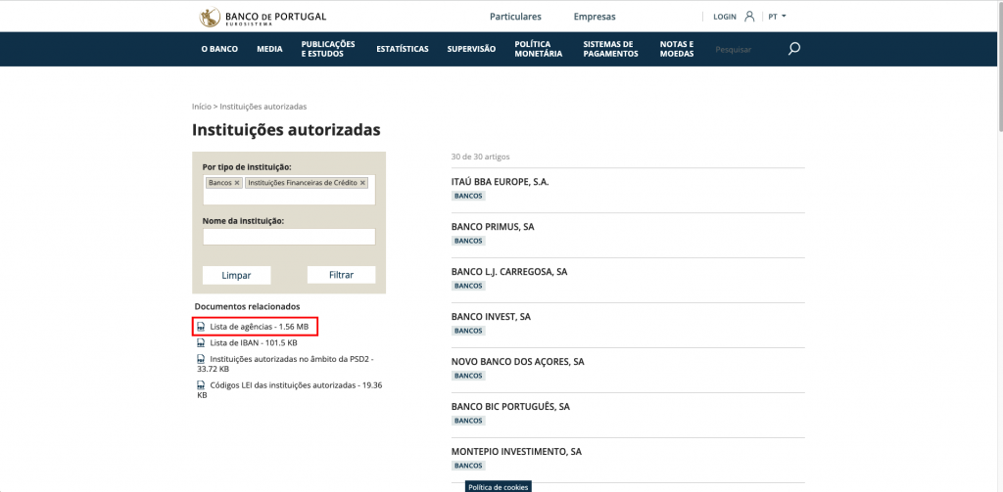This screenshot has height=492, width=1003.
Task: Click Bancos tag under Banco Invest
Action: pyautogui.click(x=468, y=331)
